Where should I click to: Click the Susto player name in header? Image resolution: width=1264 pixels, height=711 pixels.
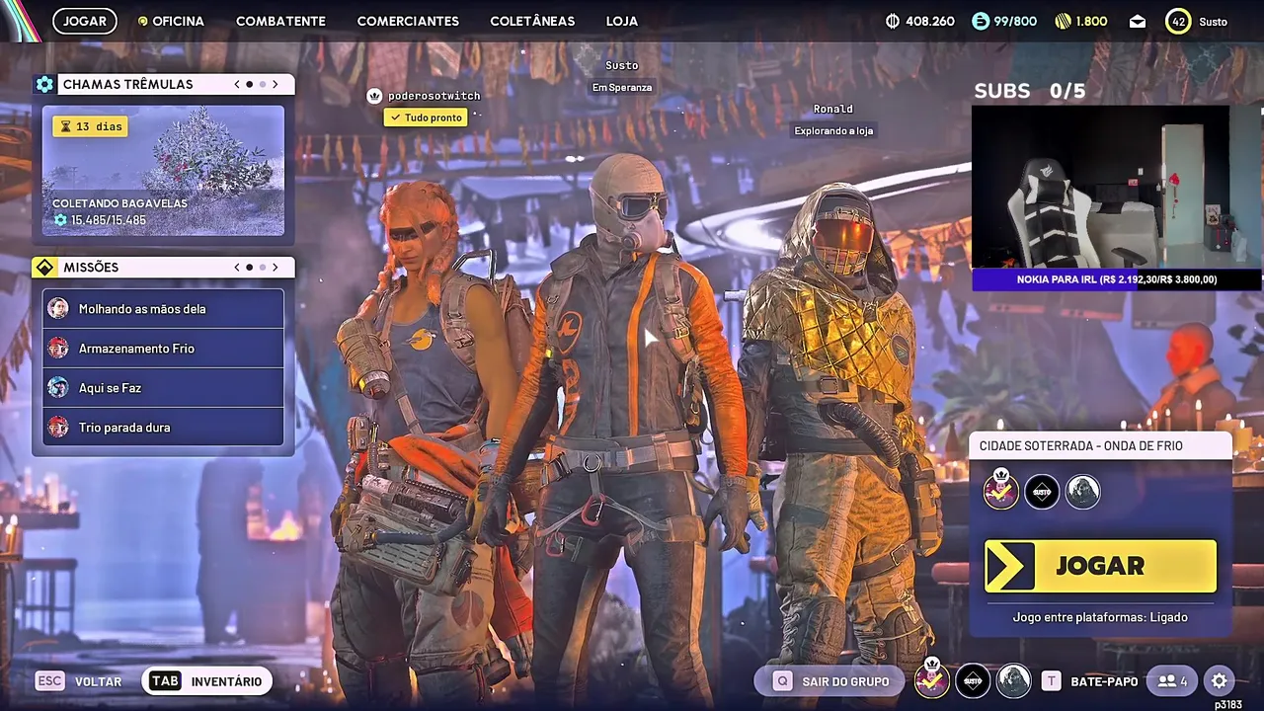click(x=1214, y=21)
